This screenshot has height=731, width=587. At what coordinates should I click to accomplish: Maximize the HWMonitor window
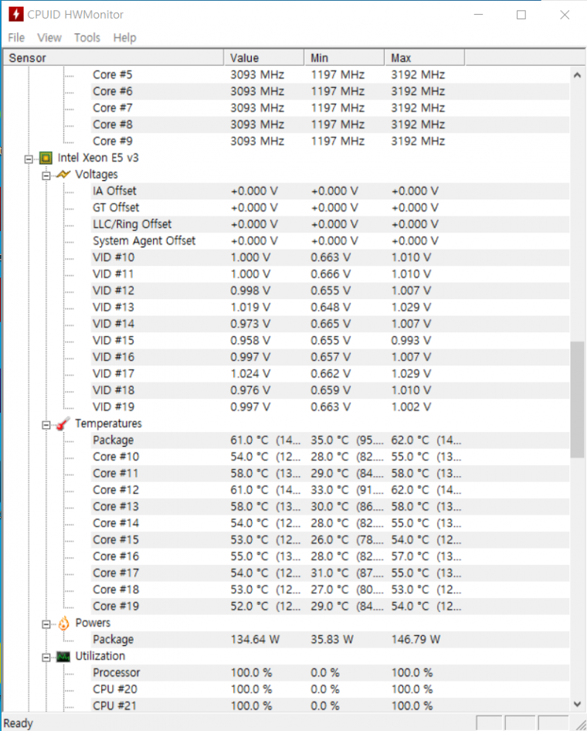click(x=521, y=15)
